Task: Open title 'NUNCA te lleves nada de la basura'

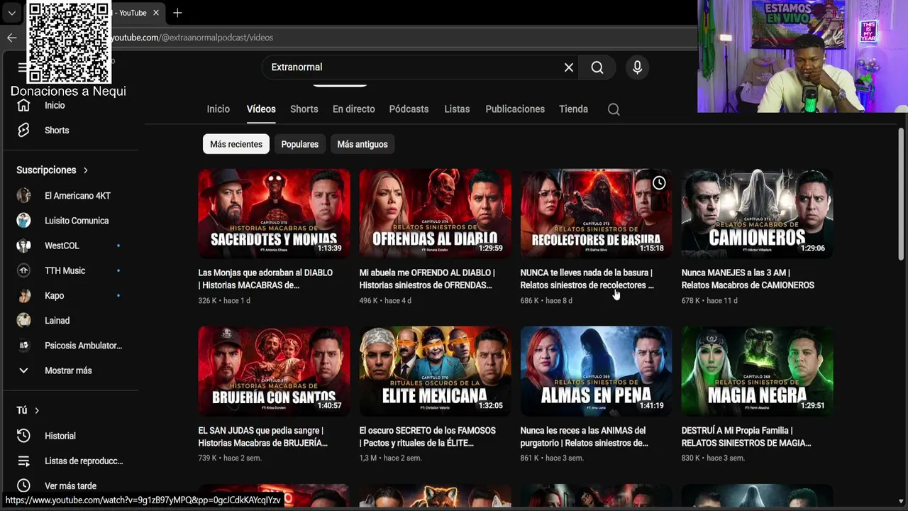Action: coord(587,279)
